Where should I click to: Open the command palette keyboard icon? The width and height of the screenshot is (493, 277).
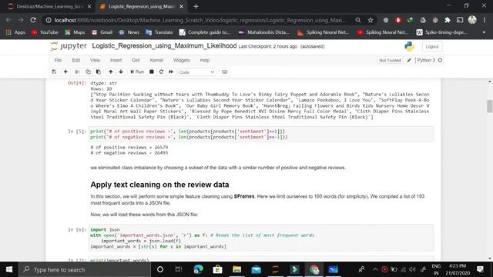point(224,72)
